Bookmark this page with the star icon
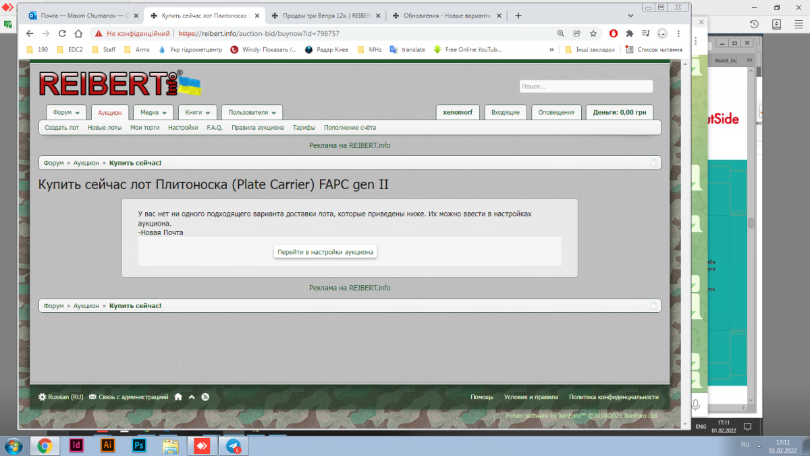 point(593,33)
